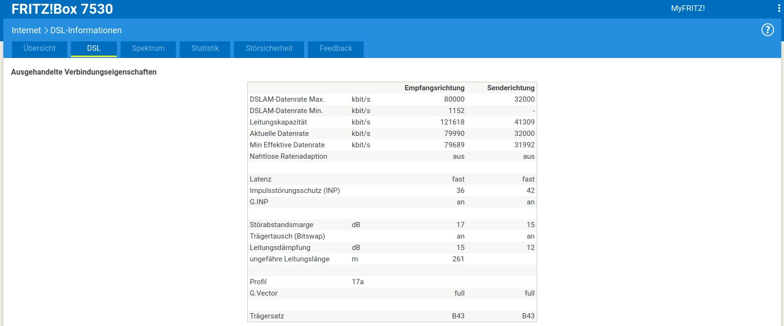Click the Trägertausch (Bitswap) label
784x326 pixels.
point(287,236)
